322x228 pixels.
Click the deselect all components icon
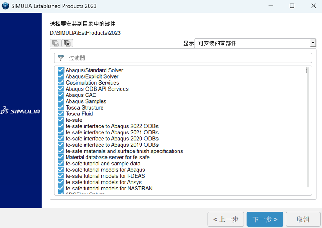[67, 43]
